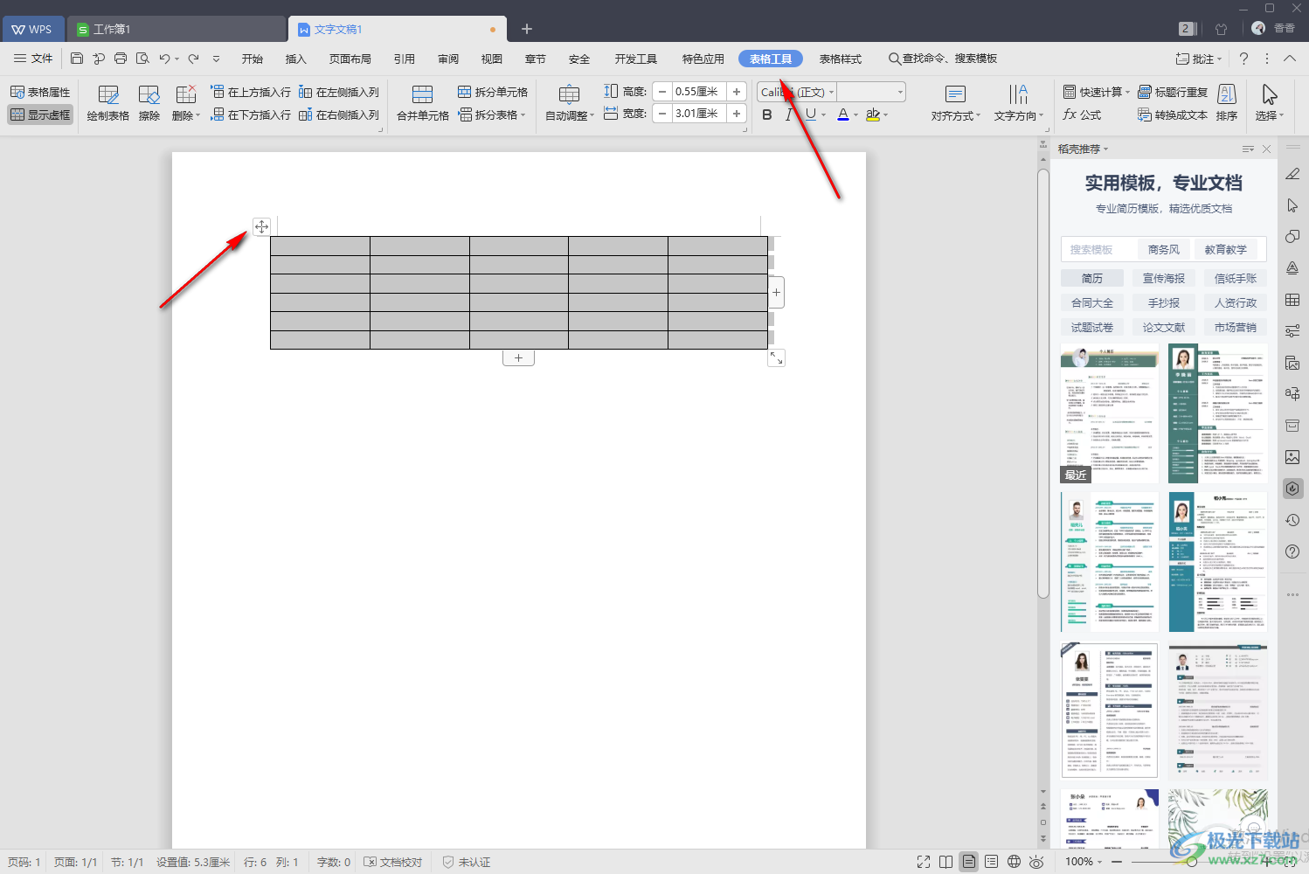This screenshot has width=1309, height=874.
Task: Insert row above (在上方插入行)
Action: [251, 92]
